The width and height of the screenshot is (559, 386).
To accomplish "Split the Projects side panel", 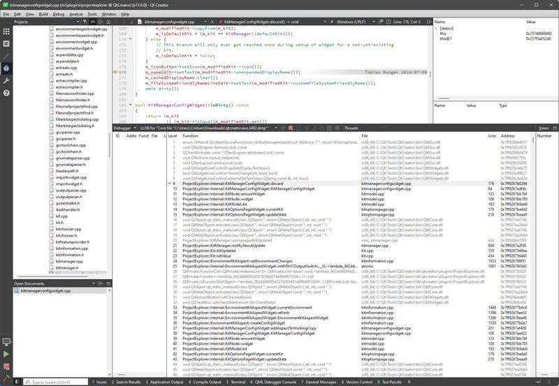I will pyautogui.click(x=101, y=22).
